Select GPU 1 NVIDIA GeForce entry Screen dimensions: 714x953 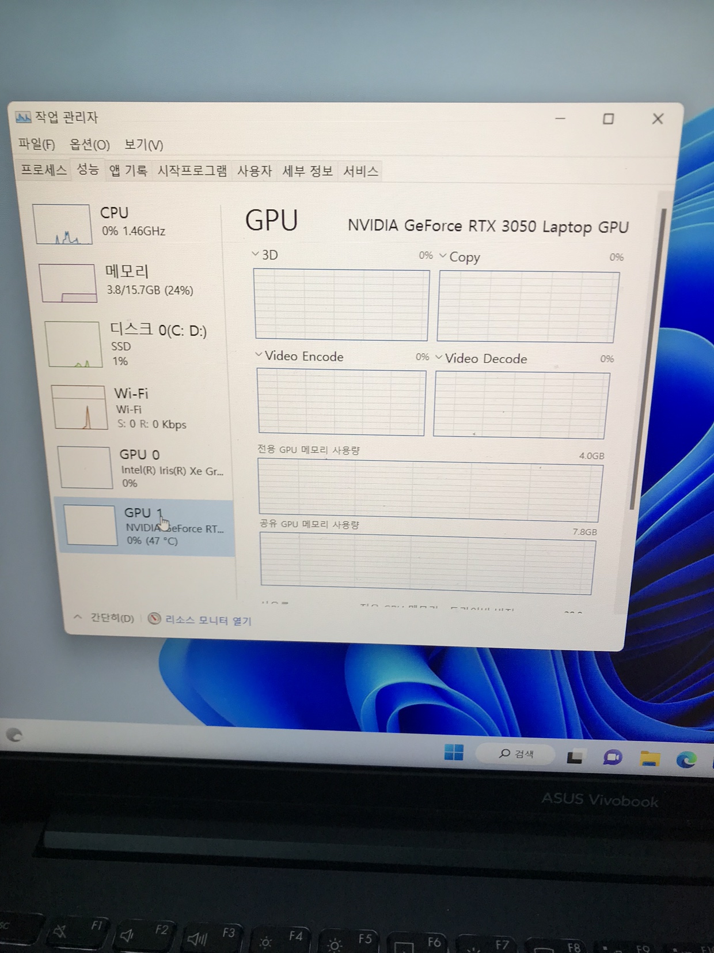[x=147, y=527]
